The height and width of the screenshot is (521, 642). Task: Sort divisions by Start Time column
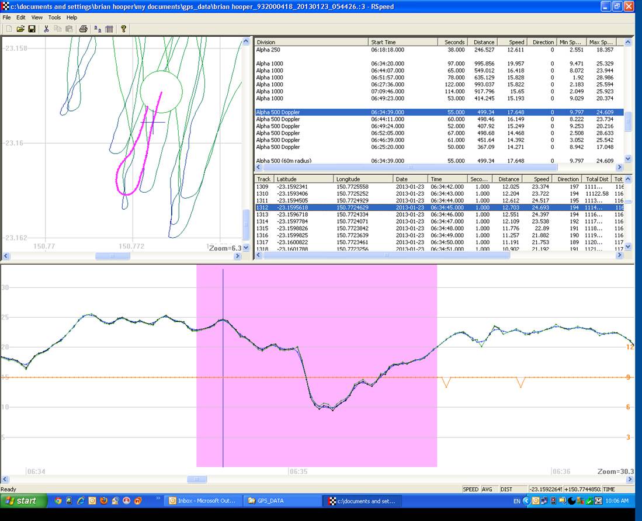click(403, 42)
